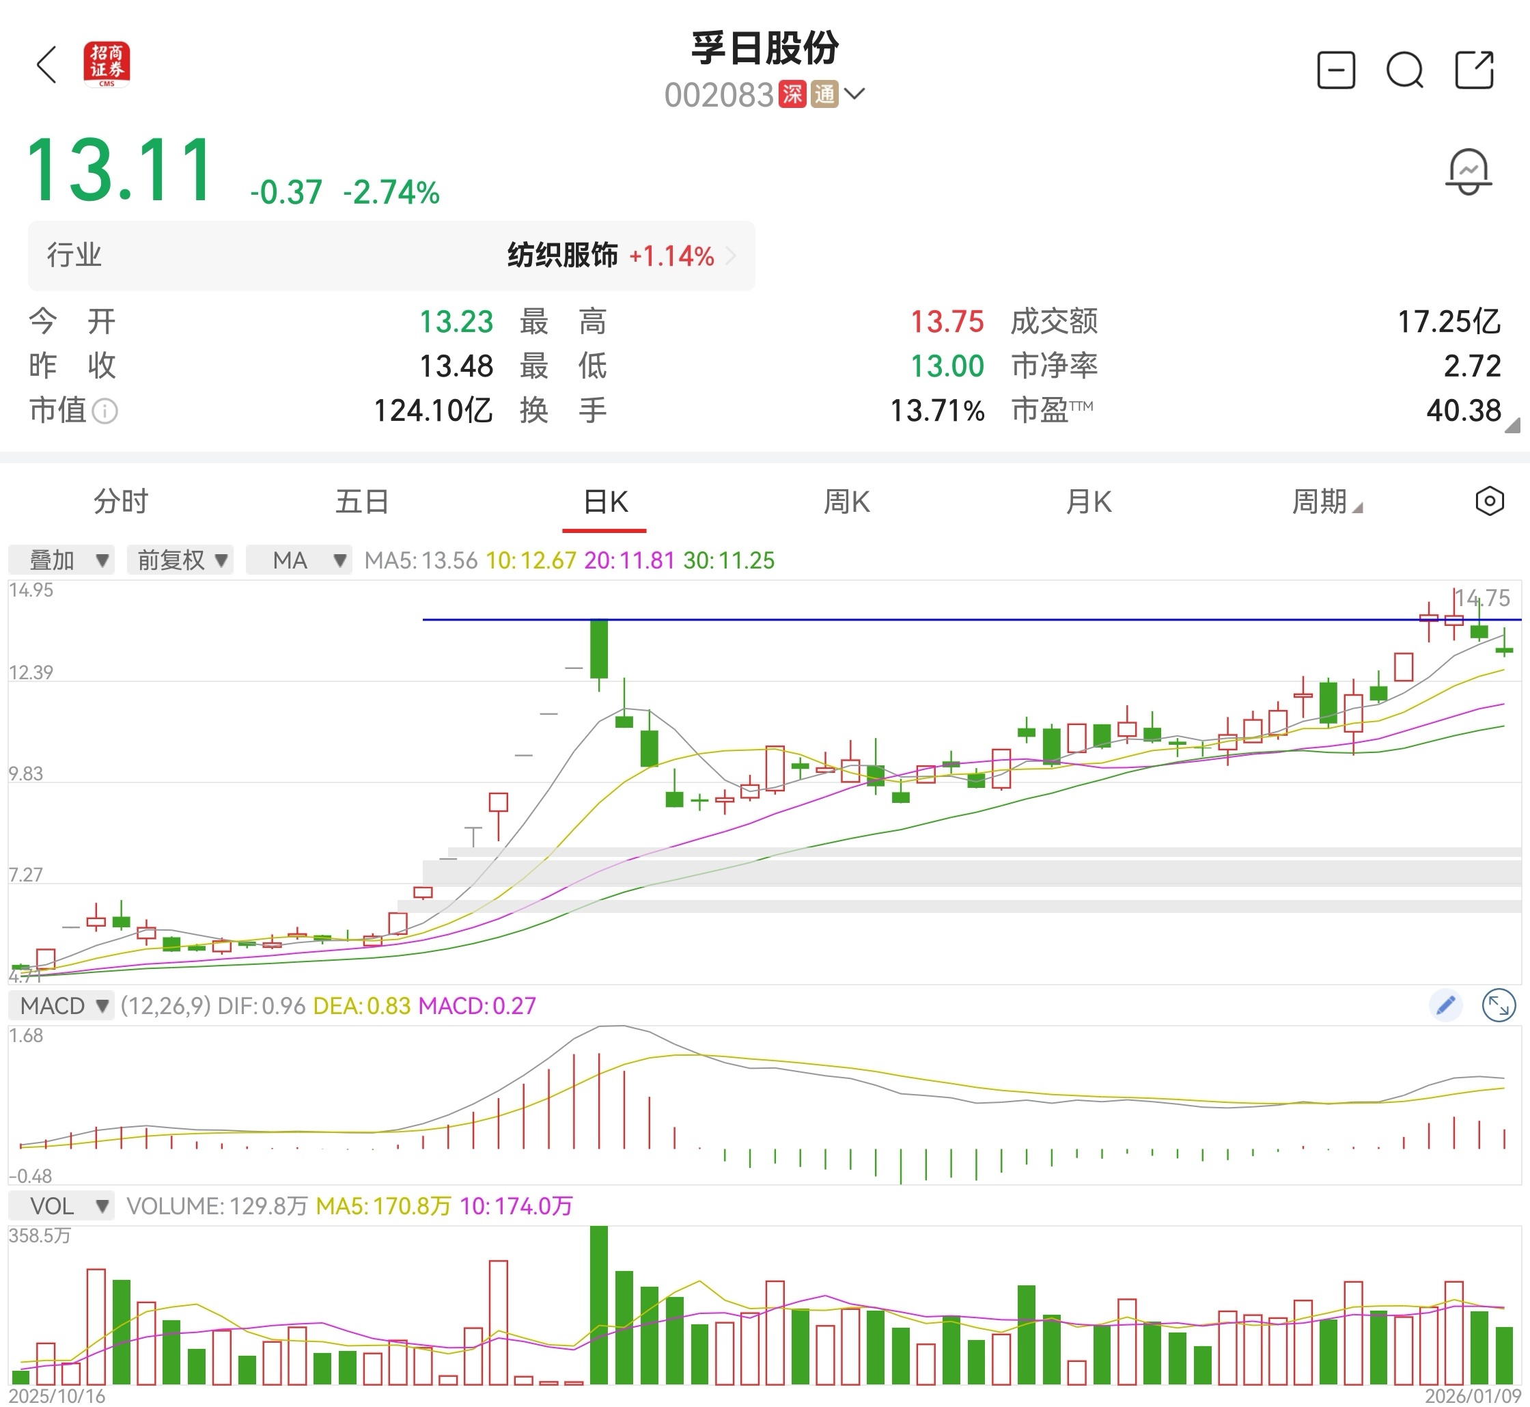Screen dimensions: 1530x1407
Task: Click the blue pencil draw icon
Action: (1445, 1006)
